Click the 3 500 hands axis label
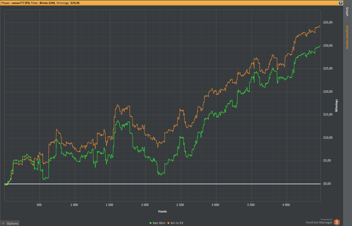The image size is (352, 226). coord(251,205)
